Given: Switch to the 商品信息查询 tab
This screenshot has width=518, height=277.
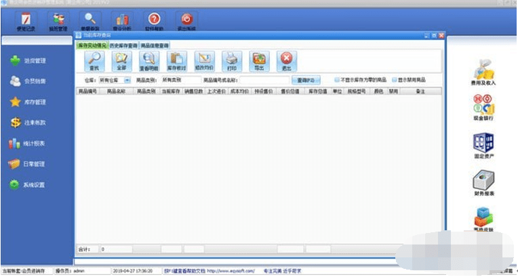Looking at the screenshot, I should (155, 45).
